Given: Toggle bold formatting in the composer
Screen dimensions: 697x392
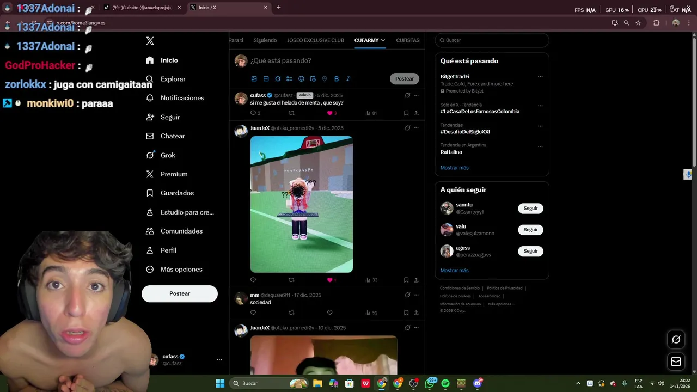Looking at the screenshot, I should [x=337, y=79].
